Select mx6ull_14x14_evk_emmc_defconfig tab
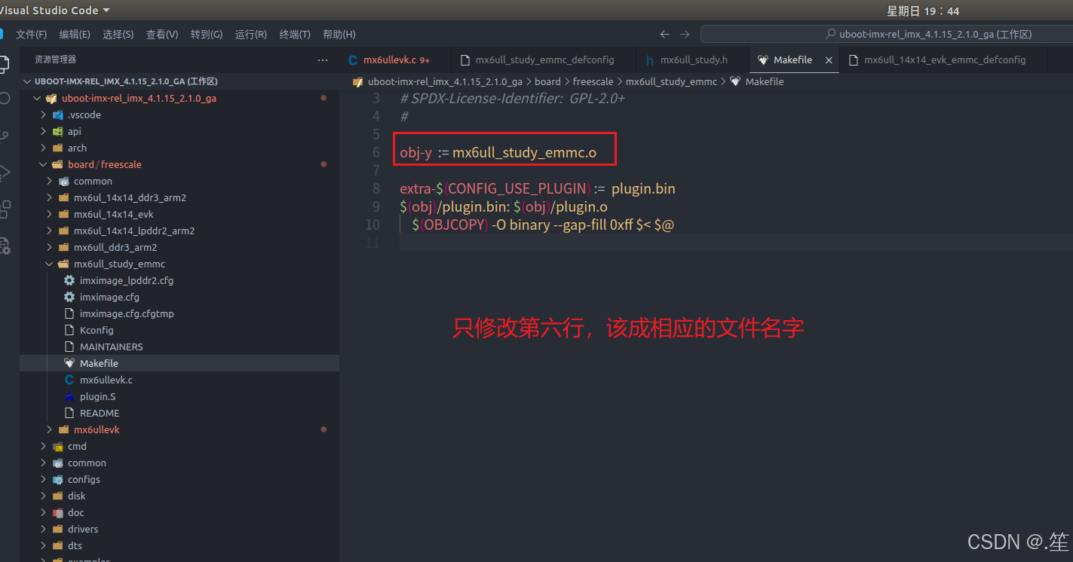 [x=945, y=60]
